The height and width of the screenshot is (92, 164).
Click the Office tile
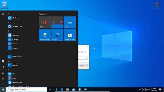coord(45,22)
